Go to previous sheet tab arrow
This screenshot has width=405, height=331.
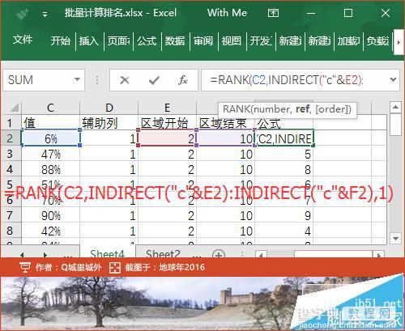coord(22,254)
